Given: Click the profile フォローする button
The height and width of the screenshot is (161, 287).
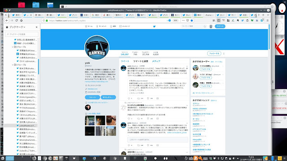Looking at the screenshot, I should [x=214, y=54].
